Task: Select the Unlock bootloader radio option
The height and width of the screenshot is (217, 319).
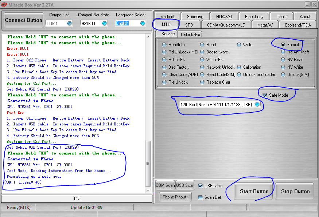Action: click(239, 75)
